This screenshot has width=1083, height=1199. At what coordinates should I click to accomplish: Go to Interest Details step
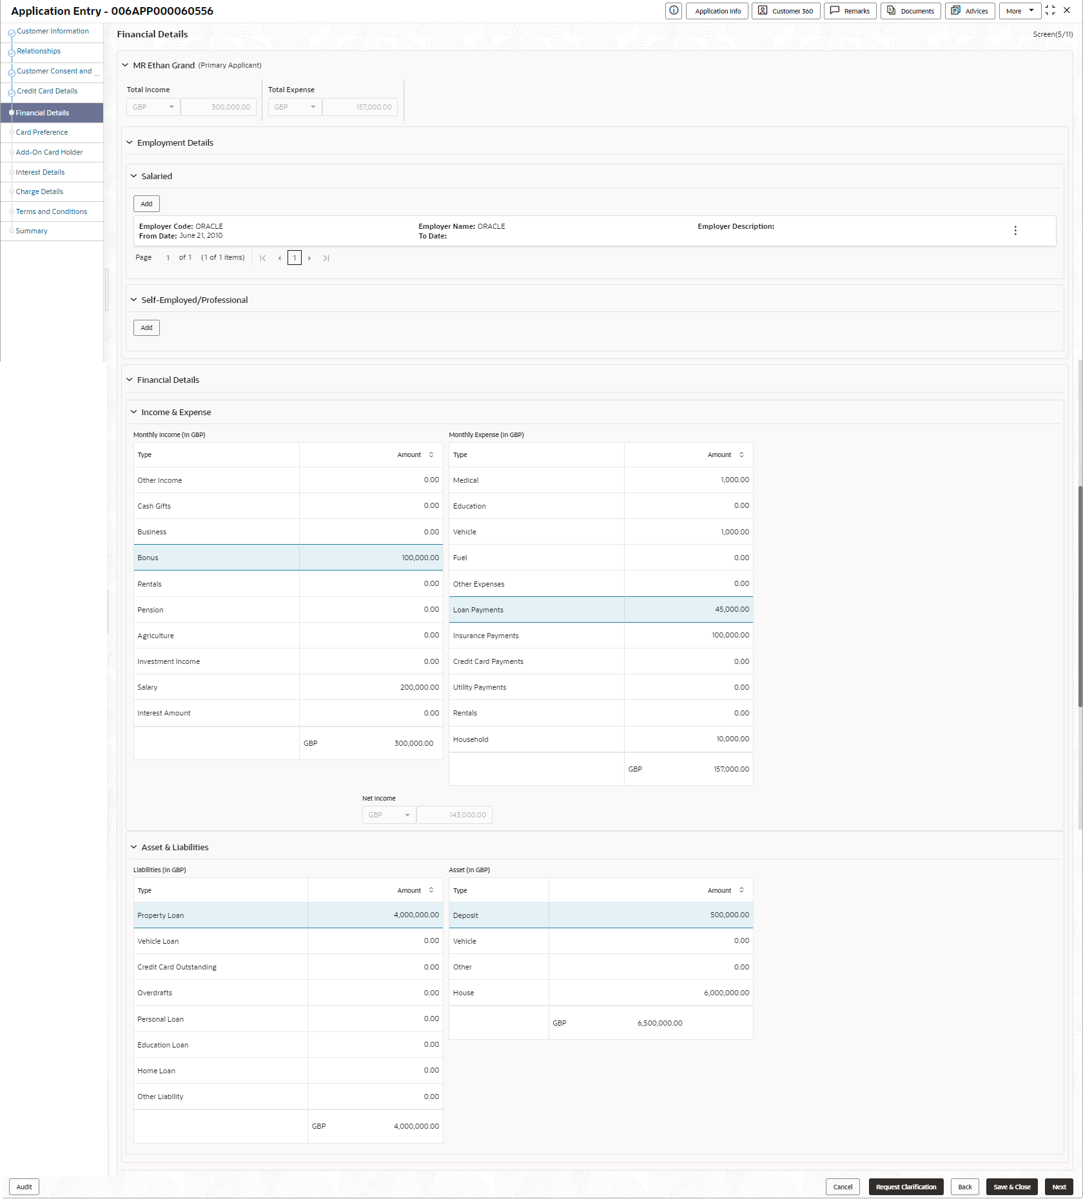[x=40, y=172]
